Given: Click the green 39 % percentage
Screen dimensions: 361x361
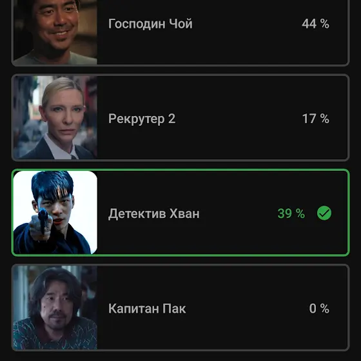Looking at the screenshot, I should pos(291,213).
